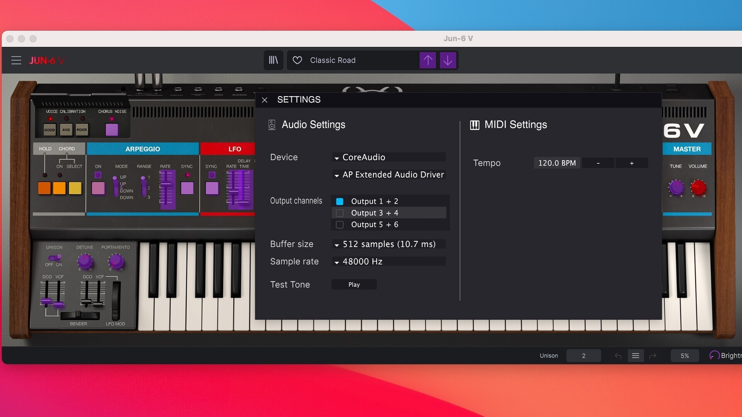Open the CoreAudio device type dropdown
Image resolution: width=742 pixels, height=417 pixels.
(x=389, y=157)
